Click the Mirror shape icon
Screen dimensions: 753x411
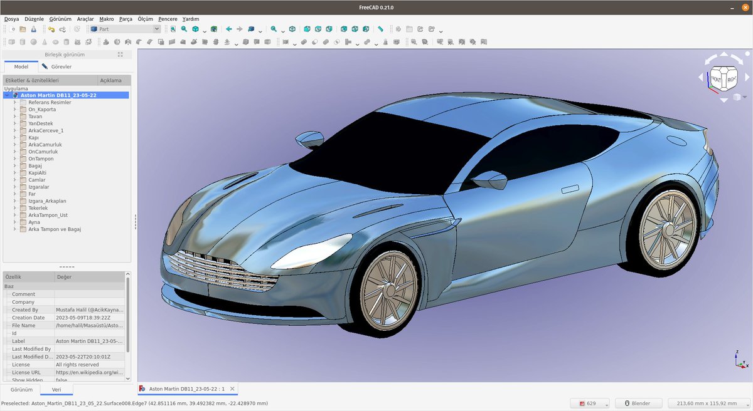[127, 42]
